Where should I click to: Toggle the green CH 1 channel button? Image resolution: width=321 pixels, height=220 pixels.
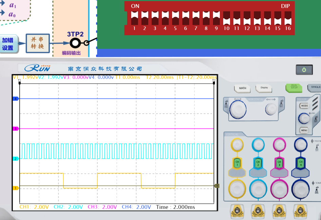point(237,163)
